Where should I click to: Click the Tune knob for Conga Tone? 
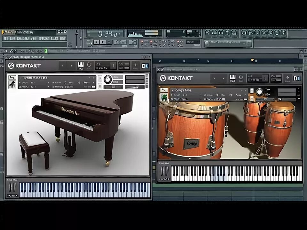click(260, 92)
